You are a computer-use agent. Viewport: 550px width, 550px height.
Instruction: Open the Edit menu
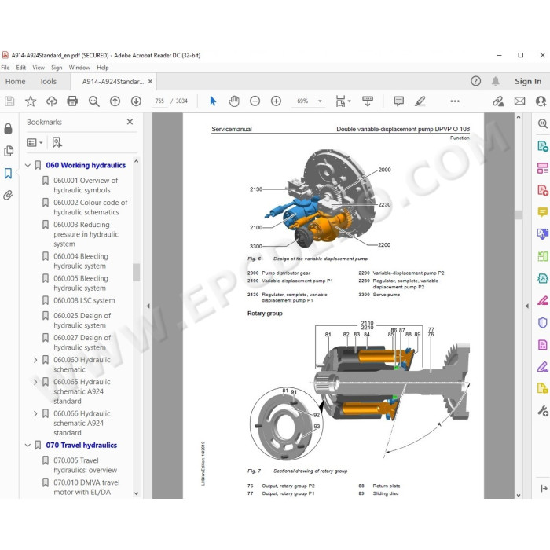point(20,68)
